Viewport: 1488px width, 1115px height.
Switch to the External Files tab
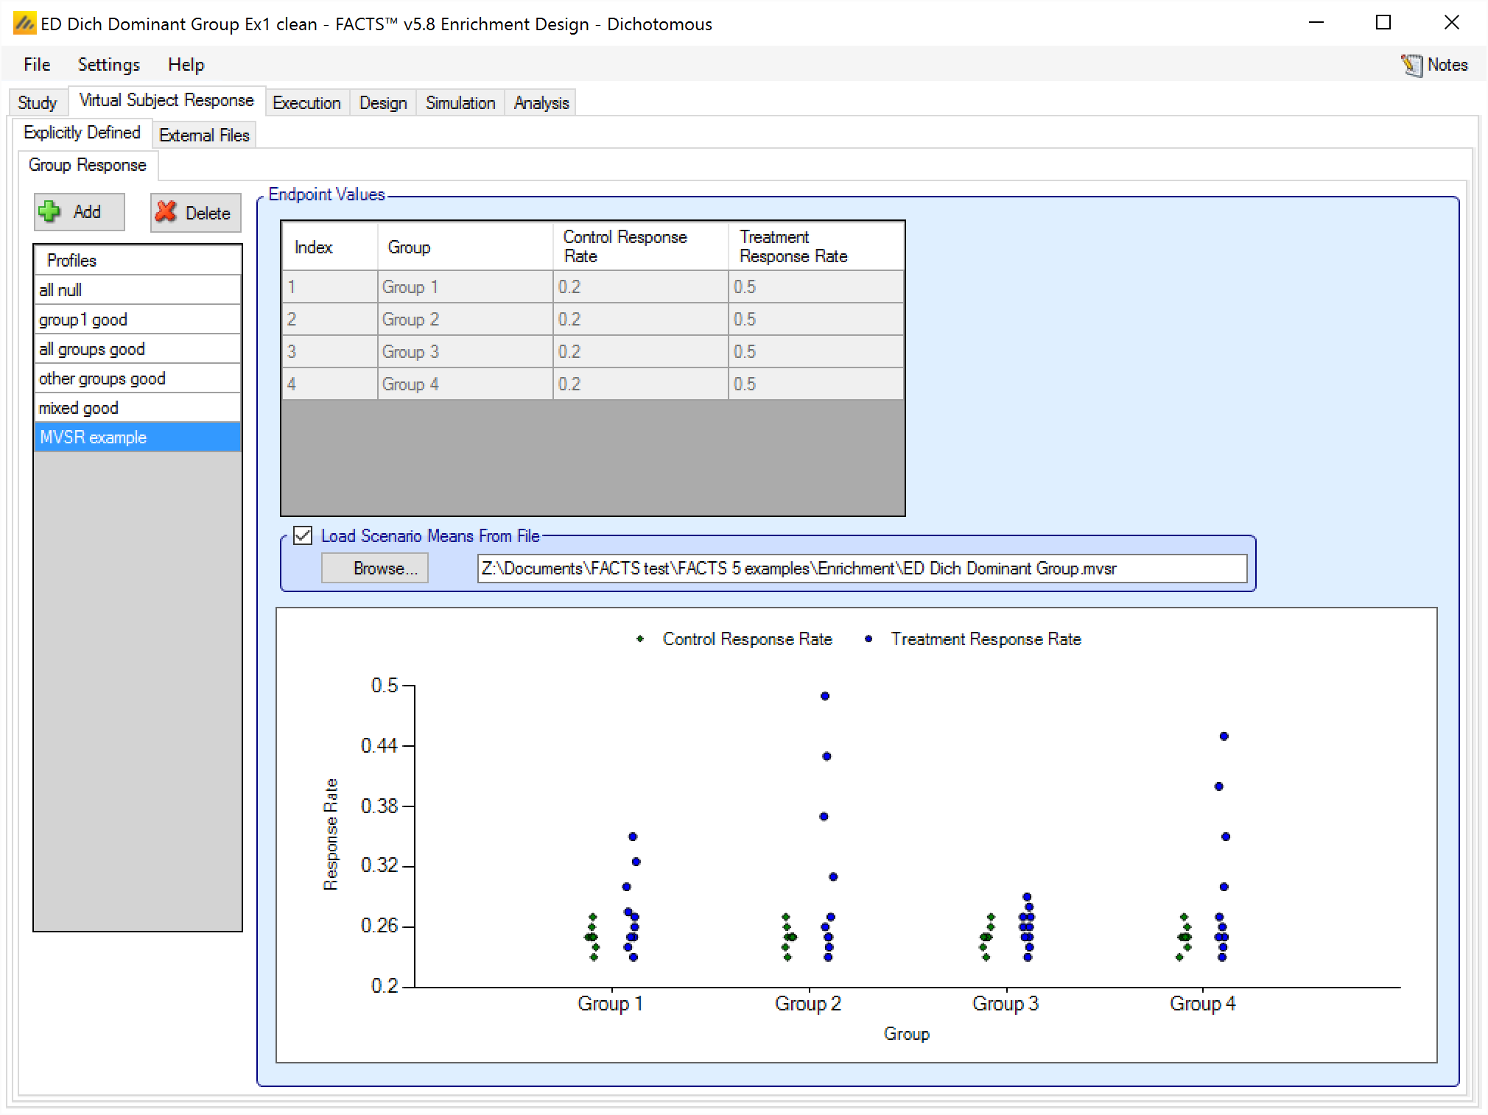204,136
